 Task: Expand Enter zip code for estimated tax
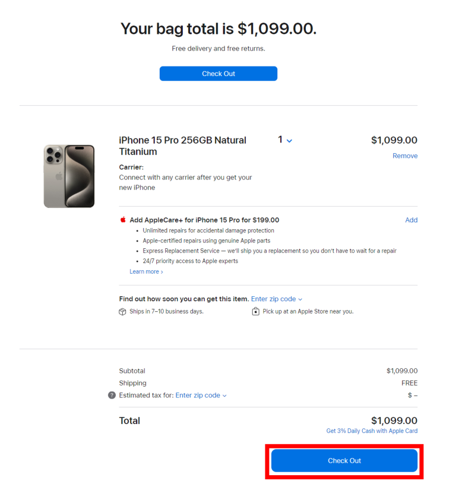tap(201, 396)
